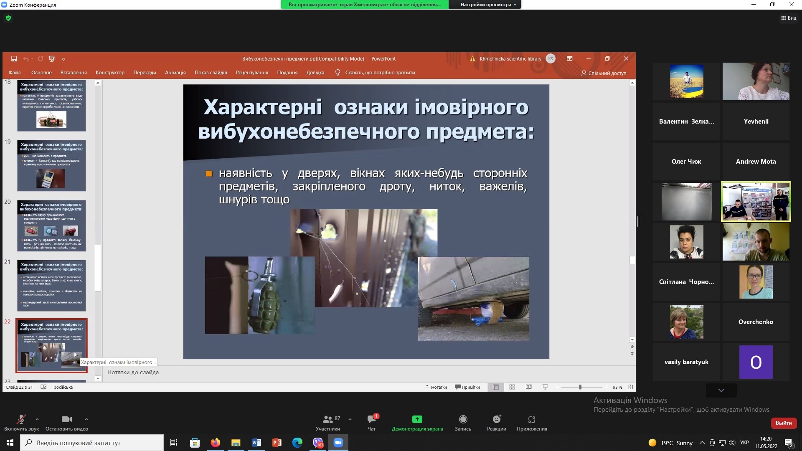Unmute with Включить звук microphone

tap(21, 420)
